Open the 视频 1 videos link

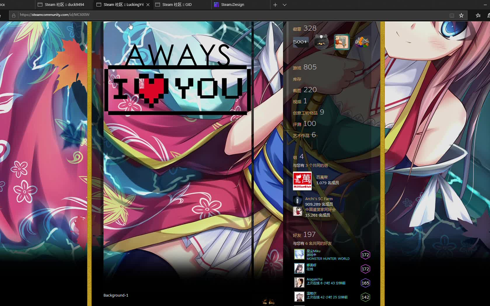coord(300,101)
